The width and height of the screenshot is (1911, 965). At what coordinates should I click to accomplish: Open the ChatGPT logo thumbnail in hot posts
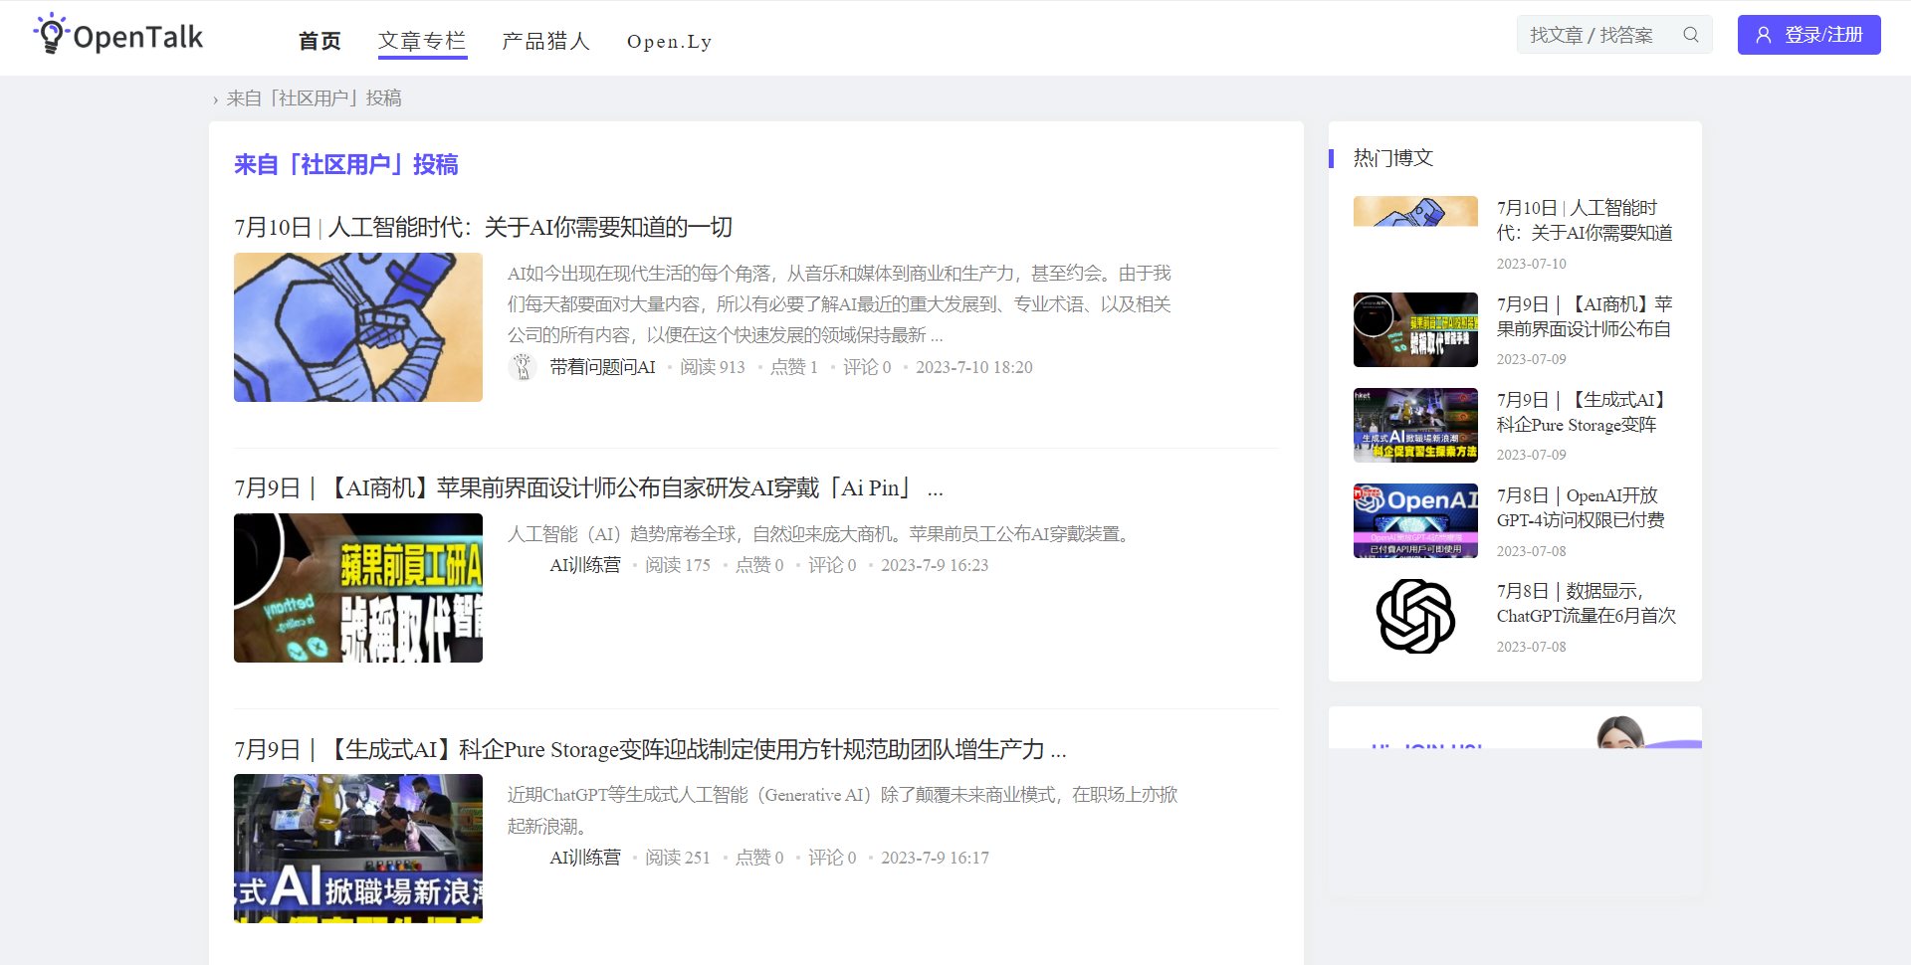(x=1414, y=617)
